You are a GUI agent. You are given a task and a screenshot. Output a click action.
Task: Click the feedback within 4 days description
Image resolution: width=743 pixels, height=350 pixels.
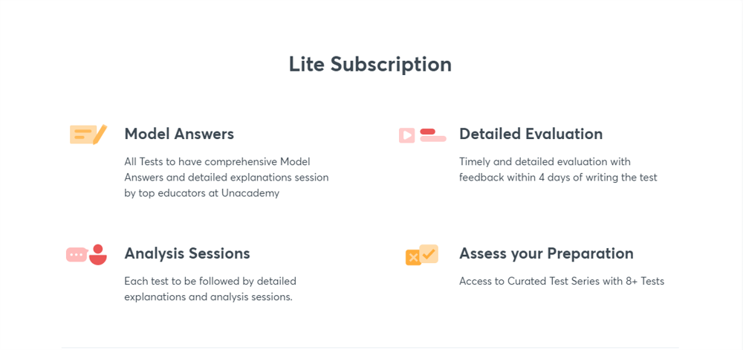(558, 169)
